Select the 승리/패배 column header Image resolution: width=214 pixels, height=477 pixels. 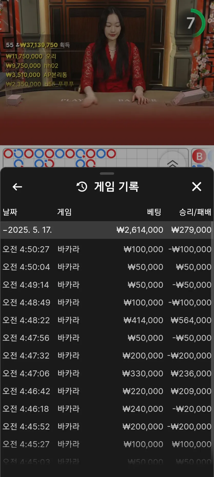tap(195, 212)
